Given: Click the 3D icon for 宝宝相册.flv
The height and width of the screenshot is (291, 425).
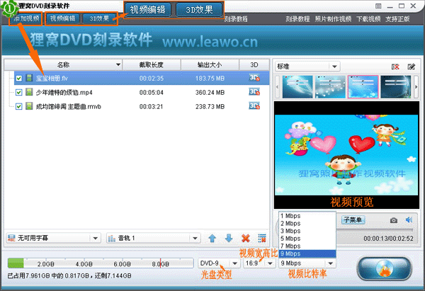Looking at the screenshot, I should pyautogui.click(x=254, y=78).
